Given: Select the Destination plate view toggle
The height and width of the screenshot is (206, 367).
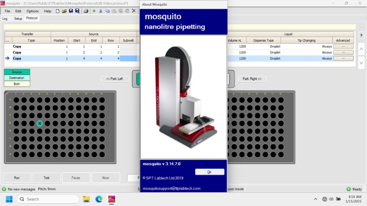Looking at the screenshot, I should (17, 78).
